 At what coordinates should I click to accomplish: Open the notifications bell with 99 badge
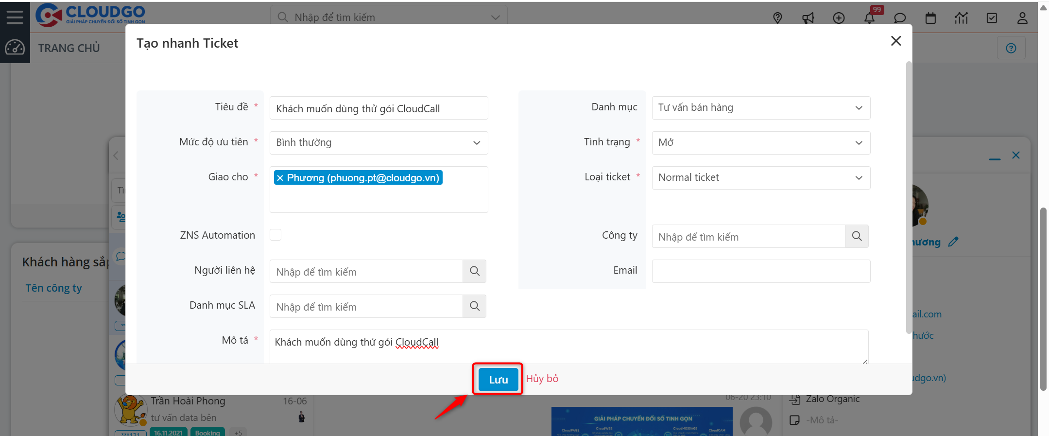pyautogui.click(x=870, y=17)
